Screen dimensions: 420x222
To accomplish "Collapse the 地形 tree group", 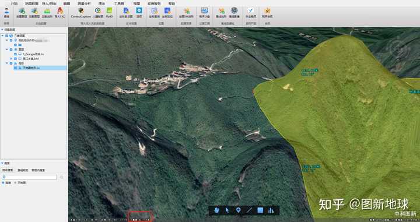I will (x=7, y=64).
